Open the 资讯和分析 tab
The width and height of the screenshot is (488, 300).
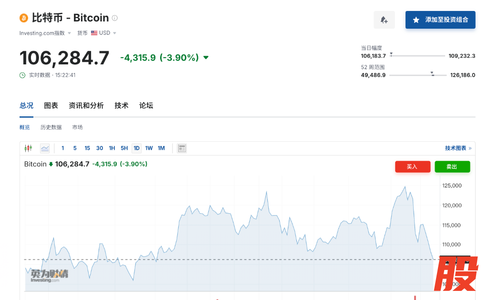pos(86,105)
